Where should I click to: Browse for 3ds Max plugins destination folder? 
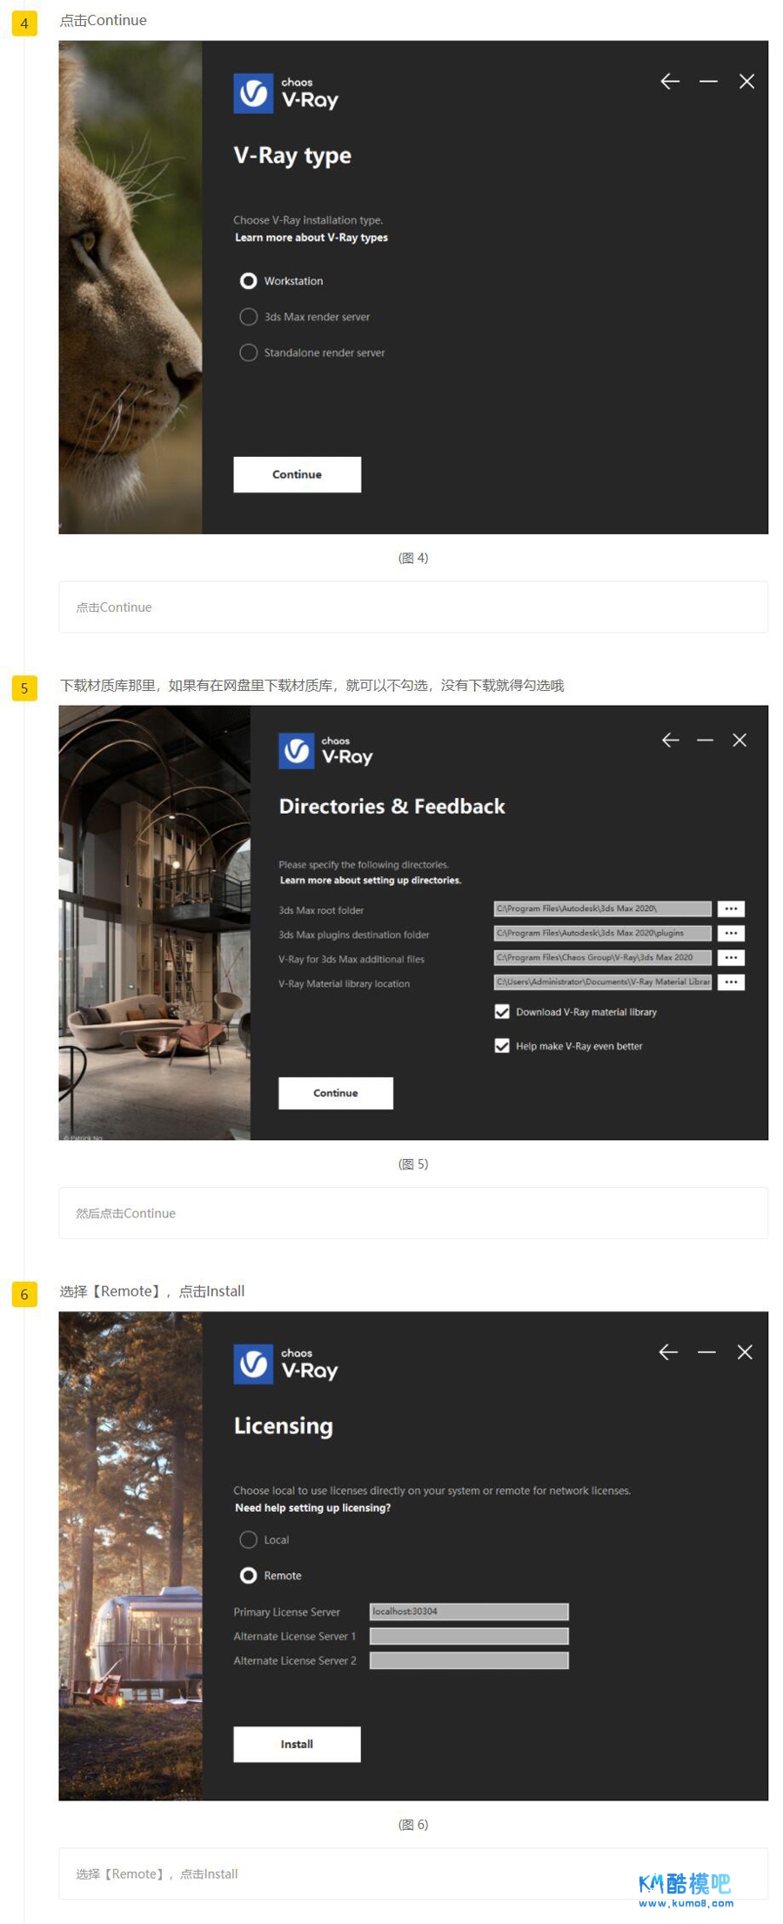(731, 934)
